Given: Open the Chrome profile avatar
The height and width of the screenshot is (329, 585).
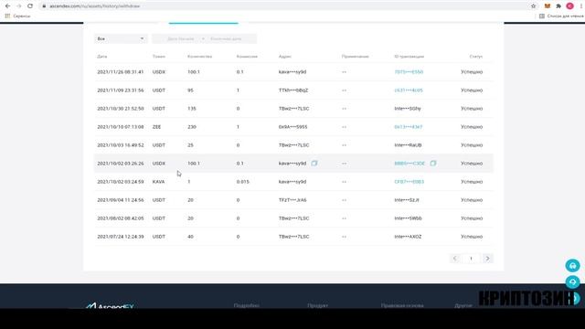Looking at the screenshot, I should 569,6.
